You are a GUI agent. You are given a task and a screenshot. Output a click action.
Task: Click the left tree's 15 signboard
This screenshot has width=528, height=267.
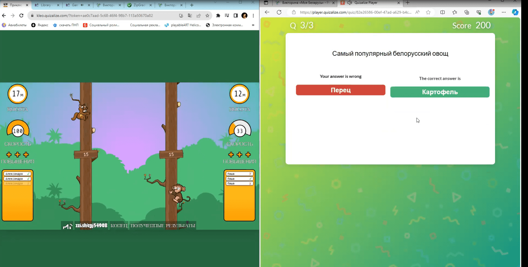point(86,154)
